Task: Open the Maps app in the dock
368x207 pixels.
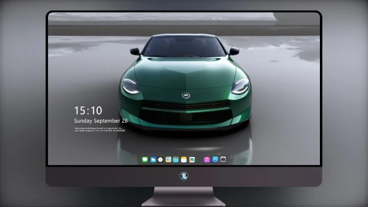Action: 168,159
